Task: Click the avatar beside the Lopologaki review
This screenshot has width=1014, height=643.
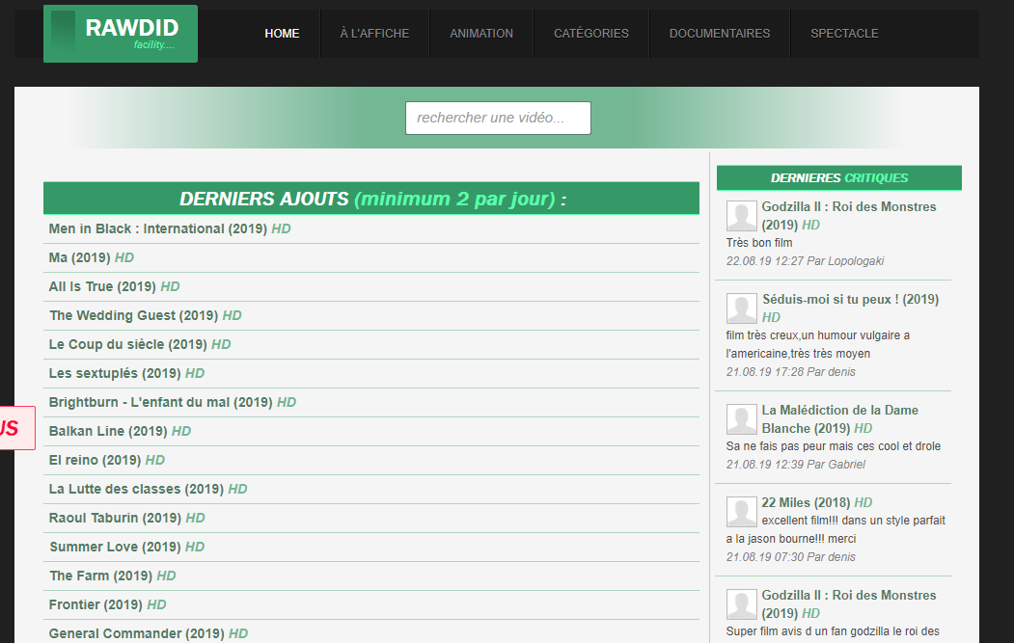Action: [741, 216]
